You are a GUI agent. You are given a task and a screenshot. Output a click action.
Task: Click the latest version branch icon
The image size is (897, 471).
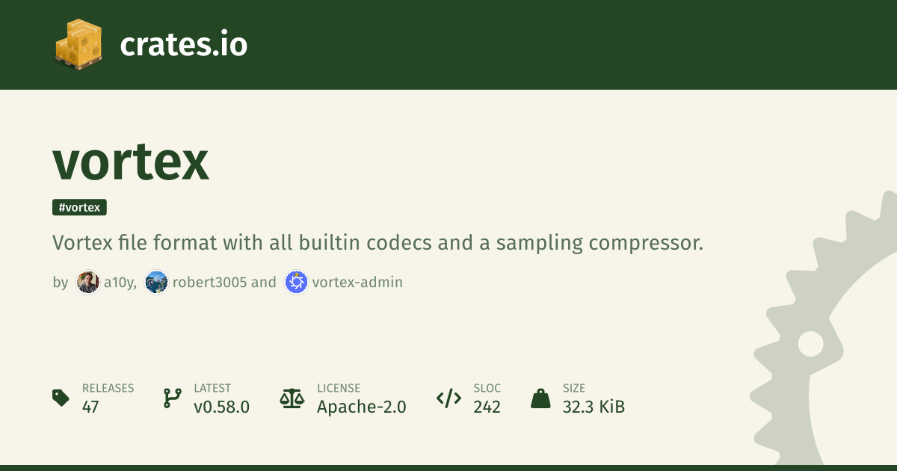173,398
